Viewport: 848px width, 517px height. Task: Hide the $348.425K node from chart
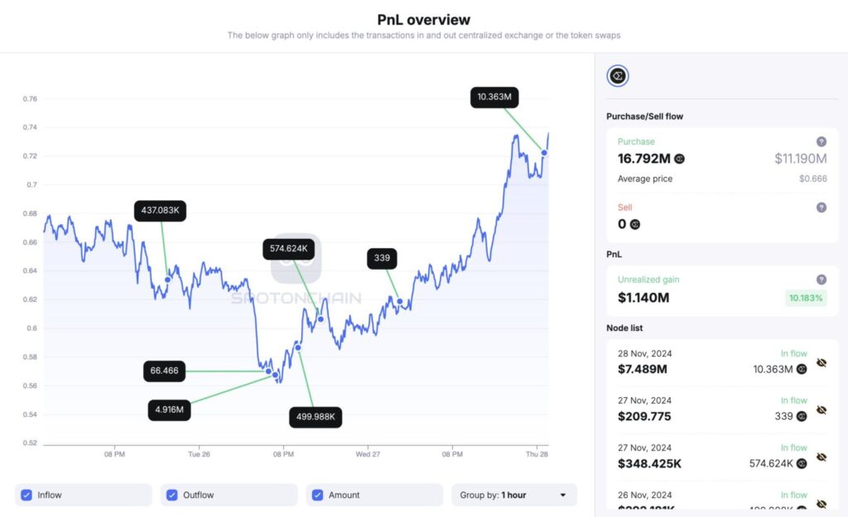point(821,457)
